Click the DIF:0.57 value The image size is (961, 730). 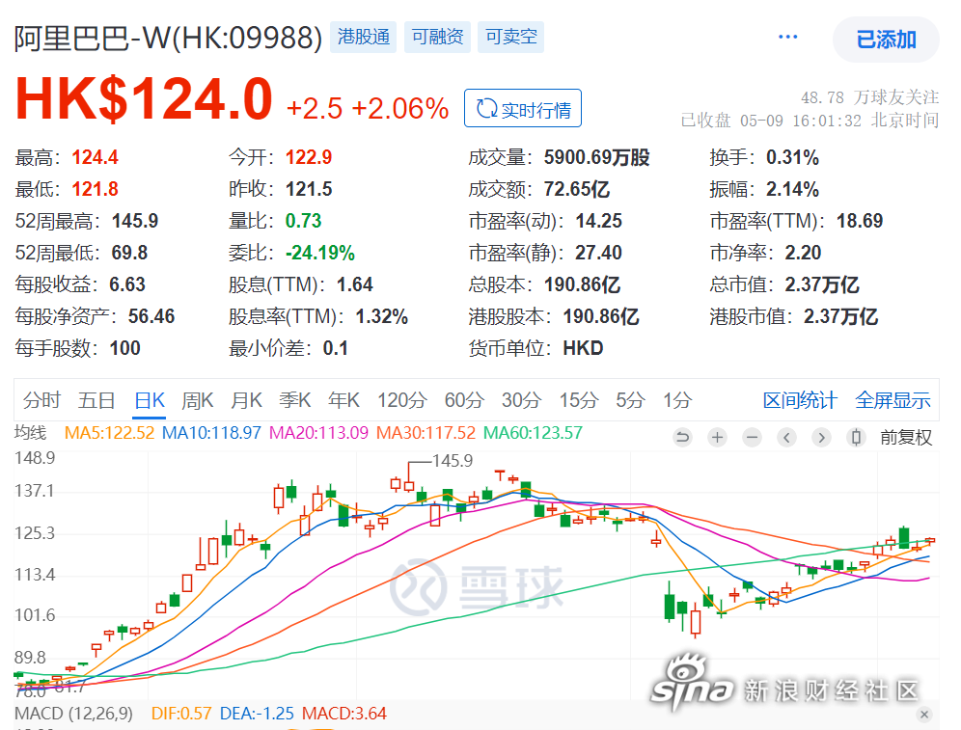(181, 714)
